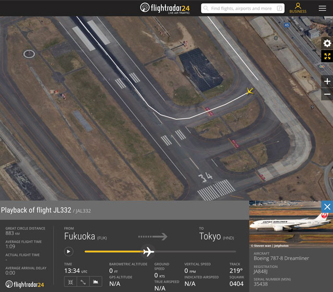Show the altitude and speed graph
The height and width of the screenshot is (292, 333).
95,282
